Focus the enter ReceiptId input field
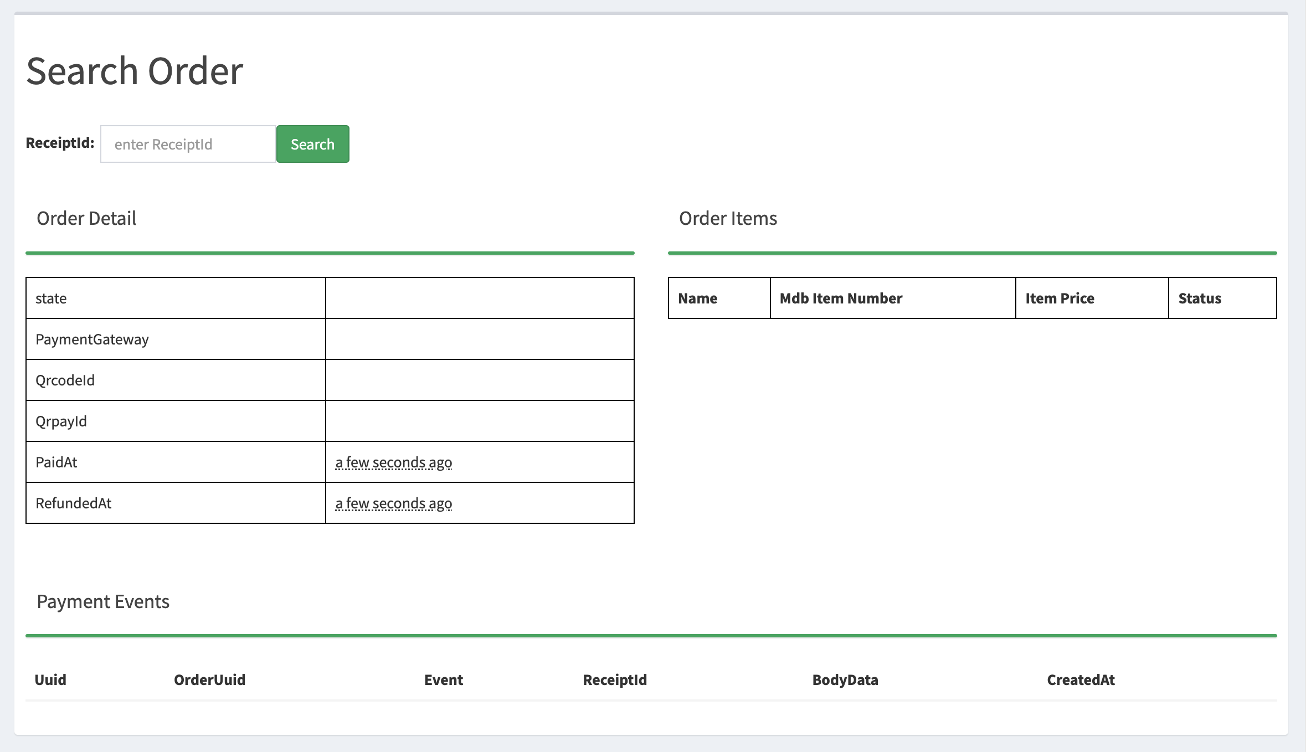 [x=188, y=144]
